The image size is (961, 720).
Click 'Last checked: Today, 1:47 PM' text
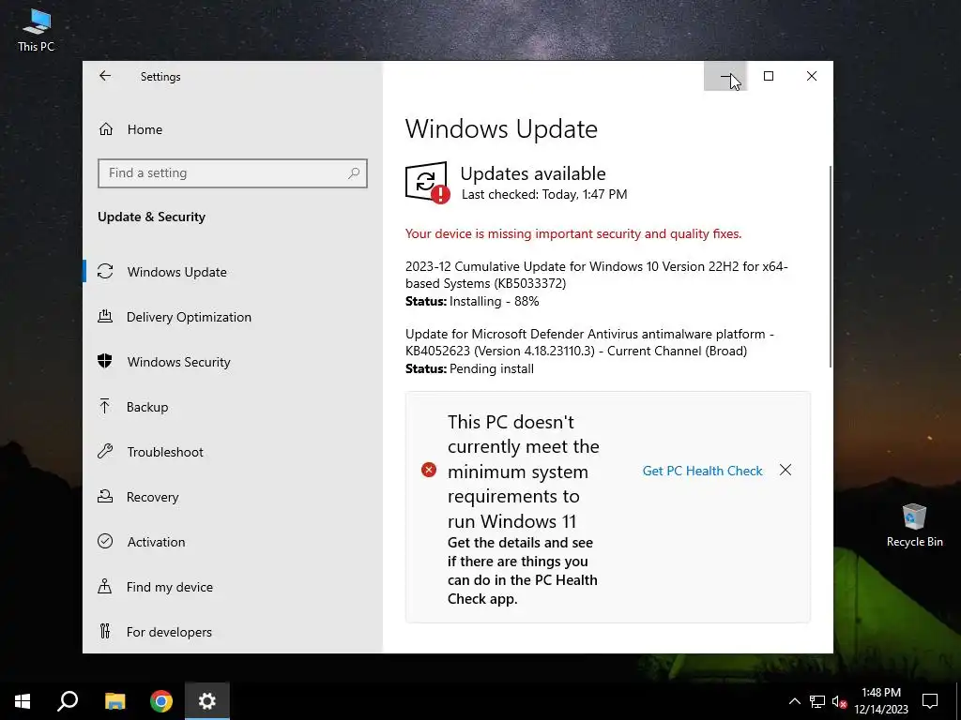tap(544, 195)
